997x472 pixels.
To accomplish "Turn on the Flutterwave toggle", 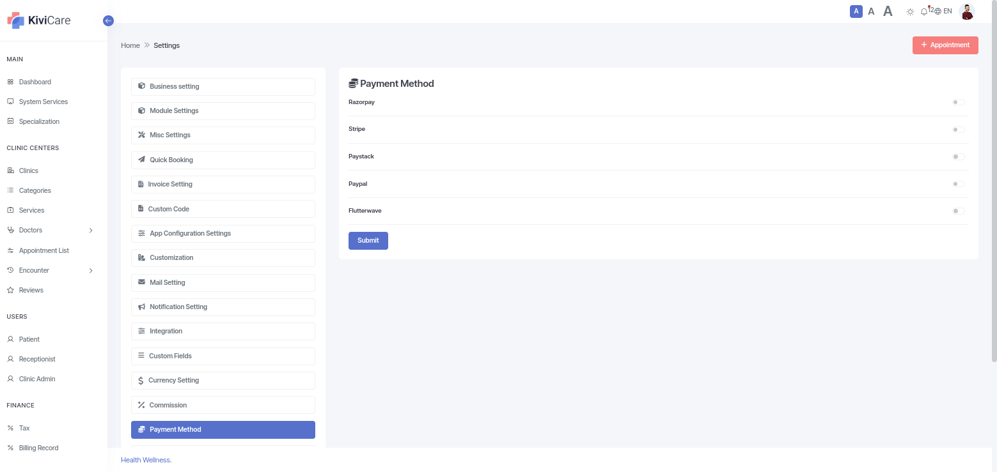I will pos(958,211).
